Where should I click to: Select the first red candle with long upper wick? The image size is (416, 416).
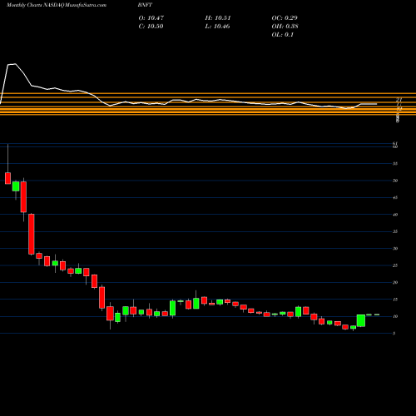(x=7, y=178)
